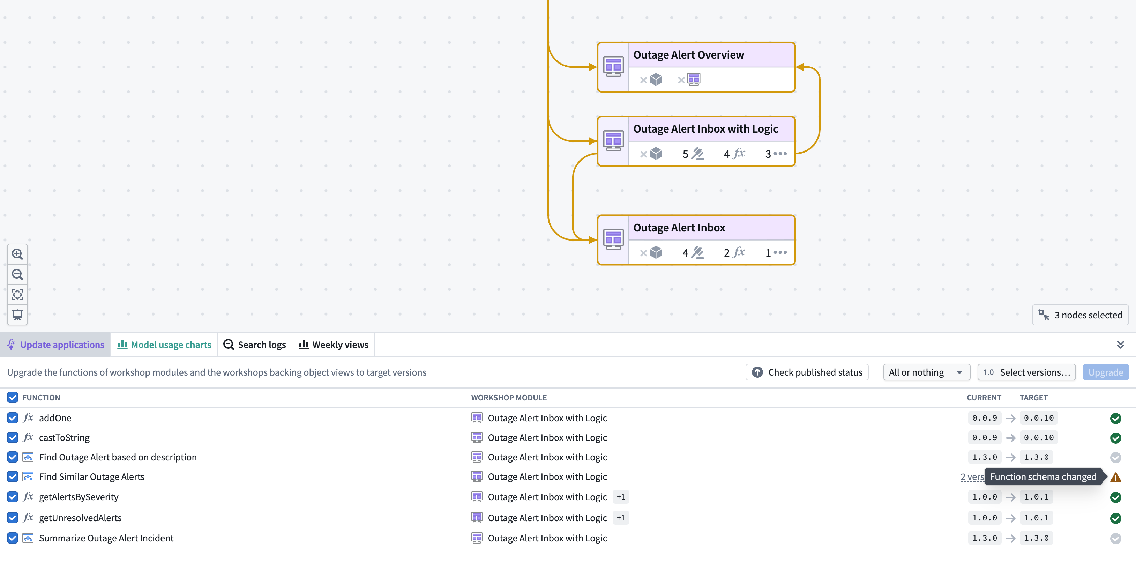The width and height of the screenshot is (1136, 569).
Task: Click the presentation mode icon
Action: [17, 315]
